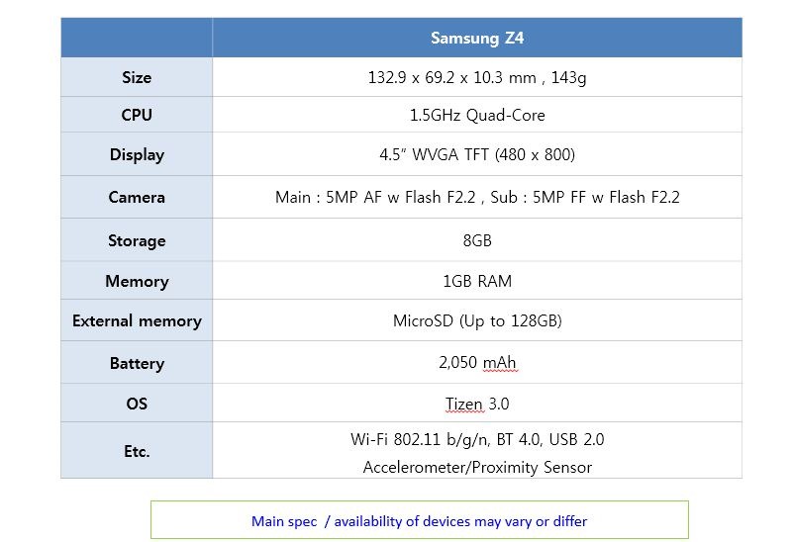The image size is (793, 542).
Task: Click the Memory row label
Action: [x=137, y=281]
